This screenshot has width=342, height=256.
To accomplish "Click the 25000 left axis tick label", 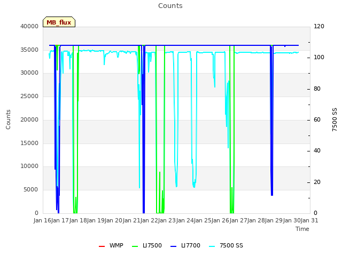I will point(29,96).
